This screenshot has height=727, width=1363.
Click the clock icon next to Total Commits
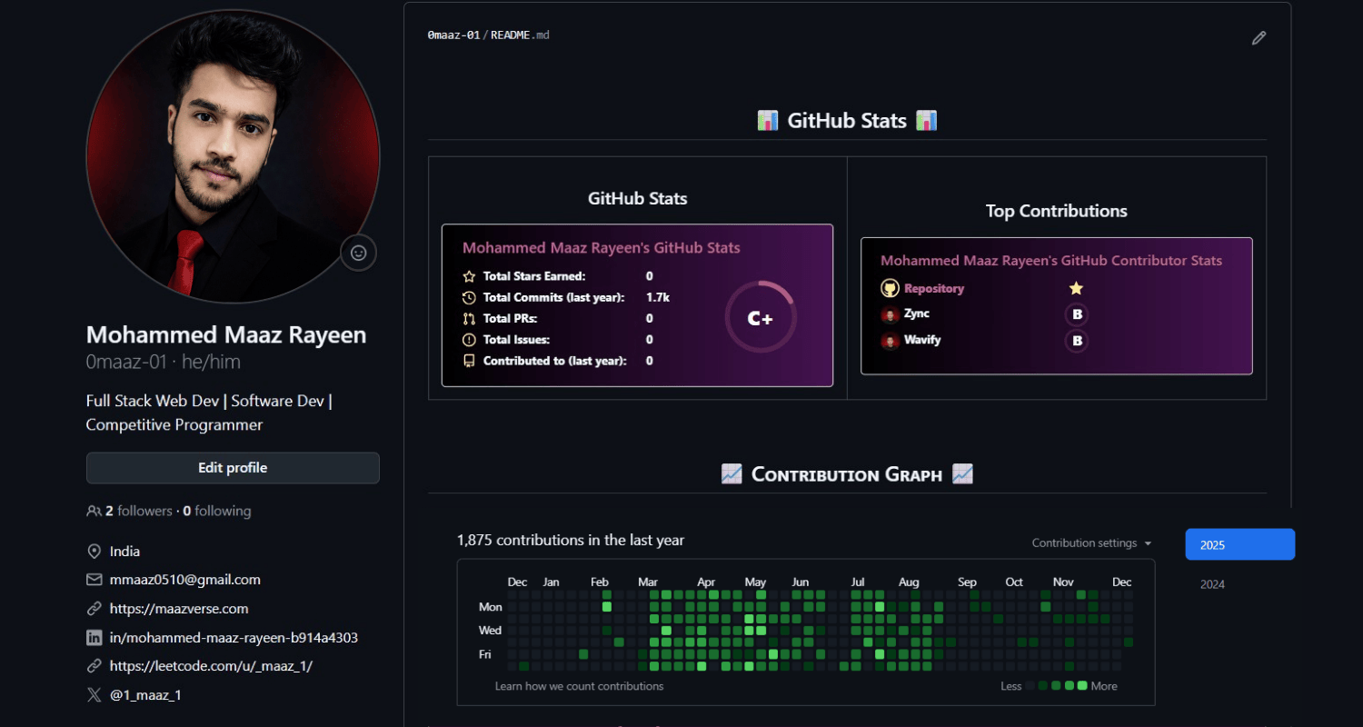pyautogui.click(x=469, y=297)
